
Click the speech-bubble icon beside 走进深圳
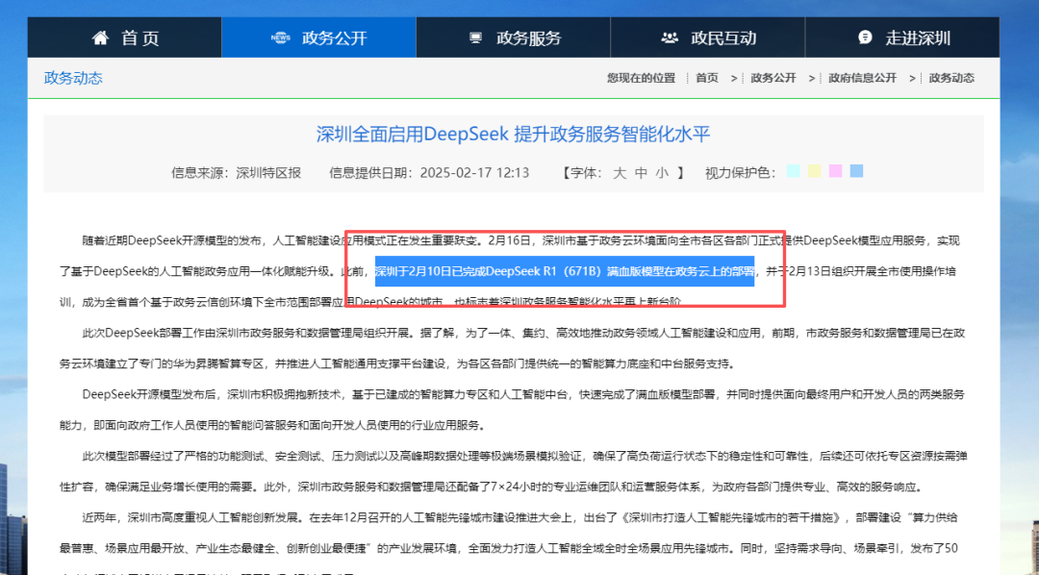863,36
